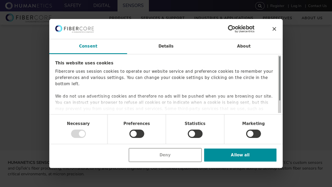This screenshot has height=187, width=332.
Task: Click the Humanetics logo in top bar
Action: tap(29, 6)
